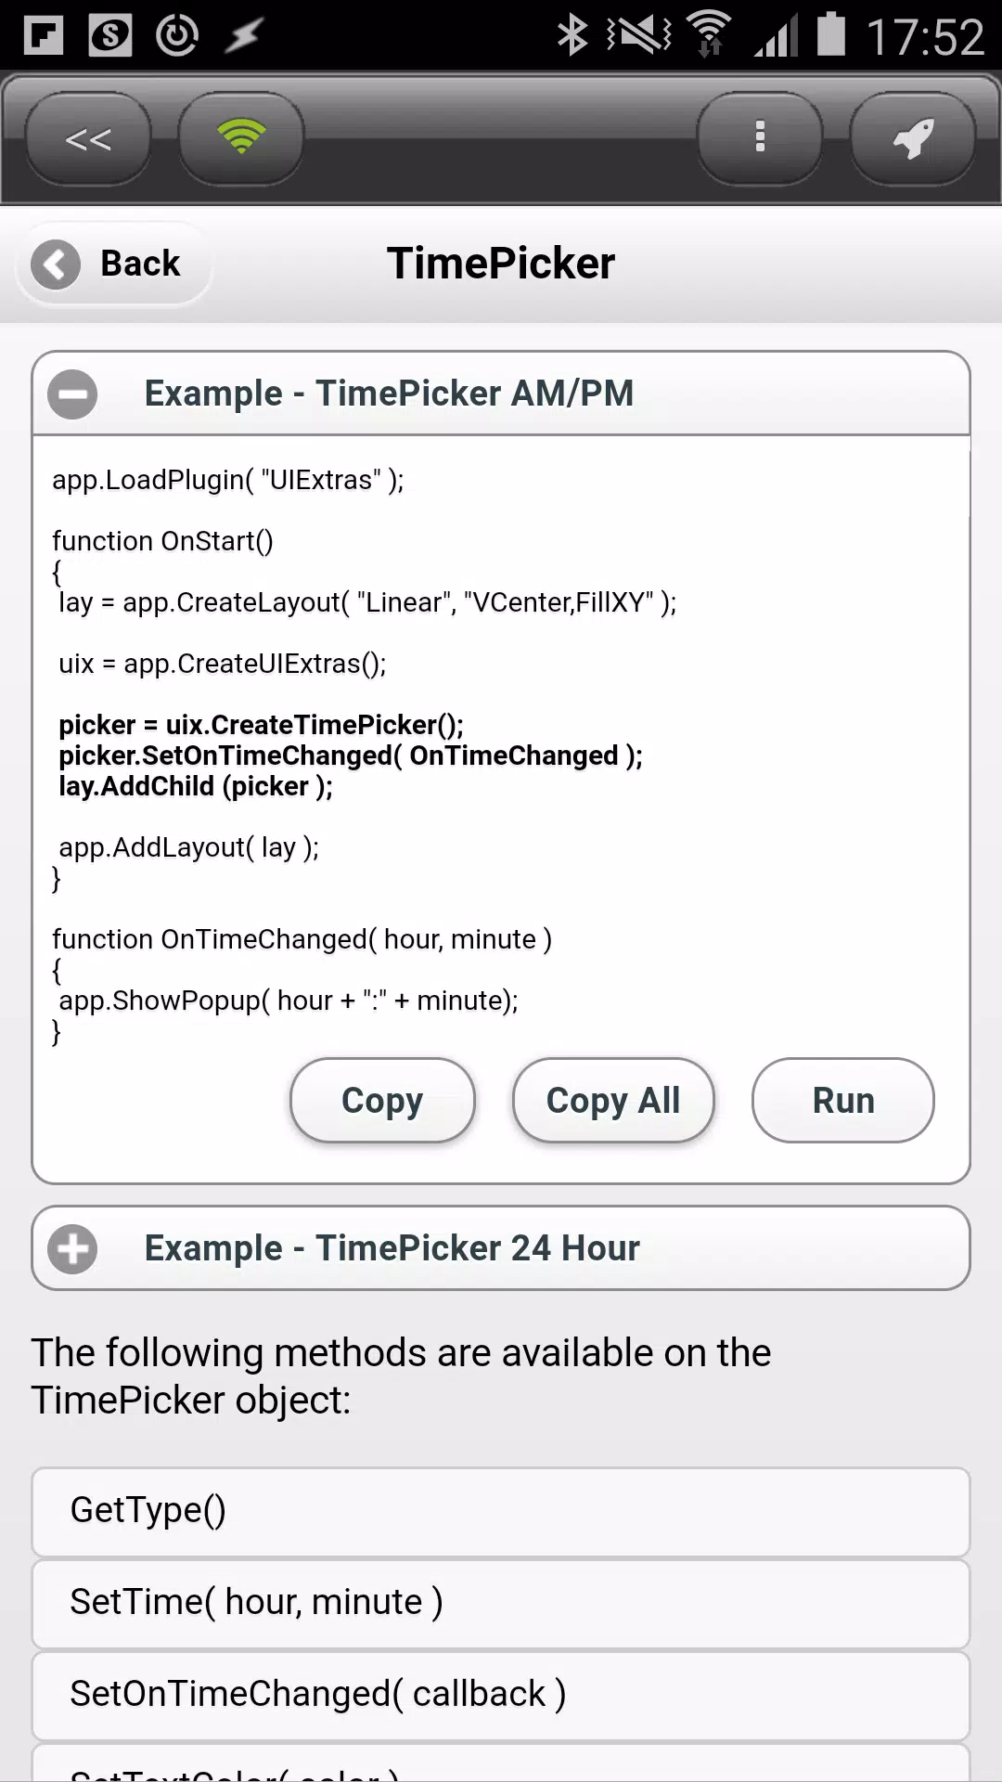This screenshot has width=1002, height=1782.
Task: Toggle the green WiFi connect button
Action: tap(241, 138)
